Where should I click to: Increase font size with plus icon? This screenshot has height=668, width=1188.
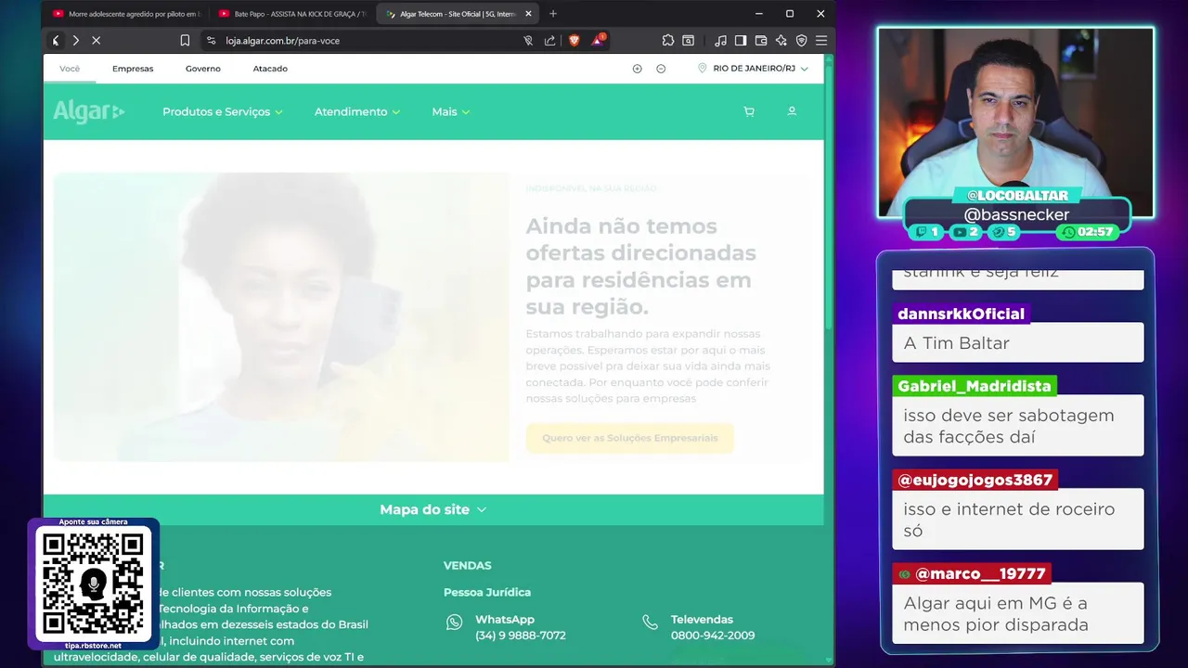coord(637,69)
